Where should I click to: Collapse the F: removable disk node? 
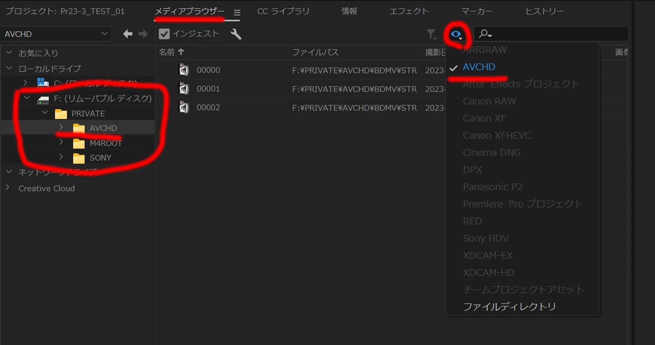click(x=26, y=98)
